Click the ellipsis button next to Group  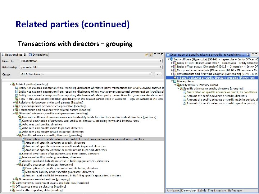[x=158, y=74]
